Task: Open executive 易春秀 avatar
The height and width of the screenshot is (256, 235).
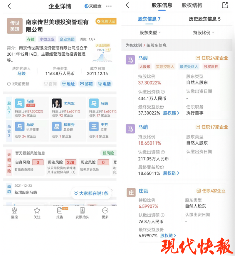Action: click(x=57, y=127)
